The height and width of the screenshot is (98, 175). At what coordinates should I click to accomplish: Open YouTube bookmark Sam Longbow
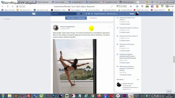click(x=76, y=10)
